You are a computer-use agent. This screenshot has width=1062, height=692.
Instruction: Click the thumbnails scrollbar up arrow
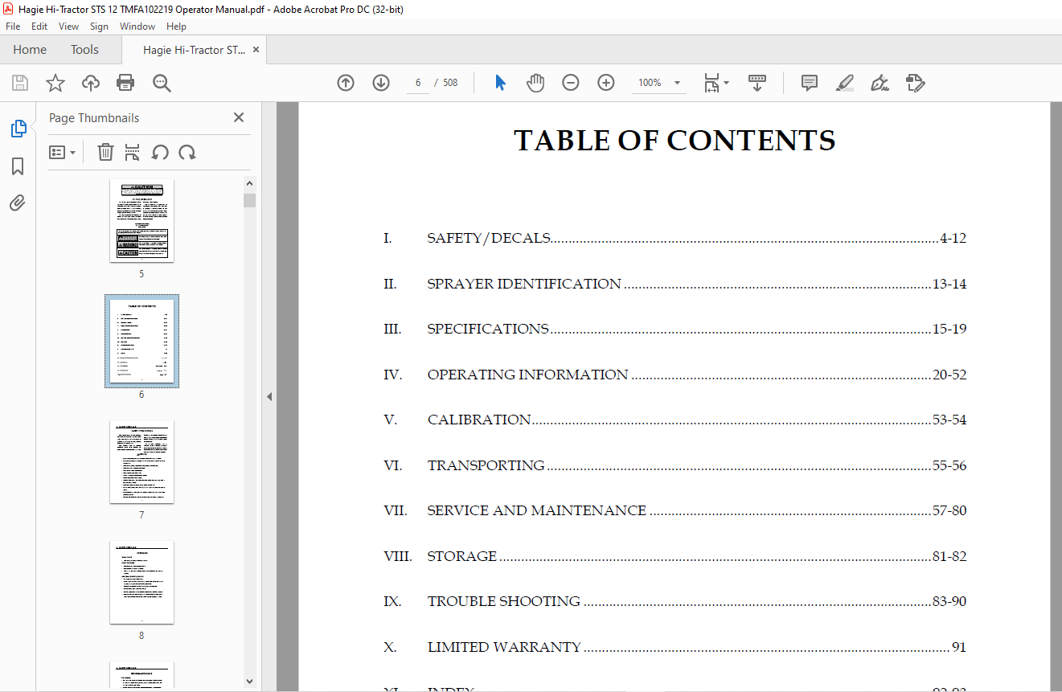250,184
